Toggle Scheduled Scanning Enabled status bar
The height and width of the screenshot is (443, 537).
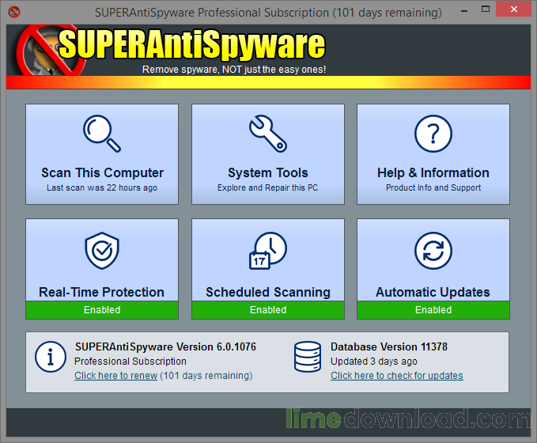tap(267, 310)
